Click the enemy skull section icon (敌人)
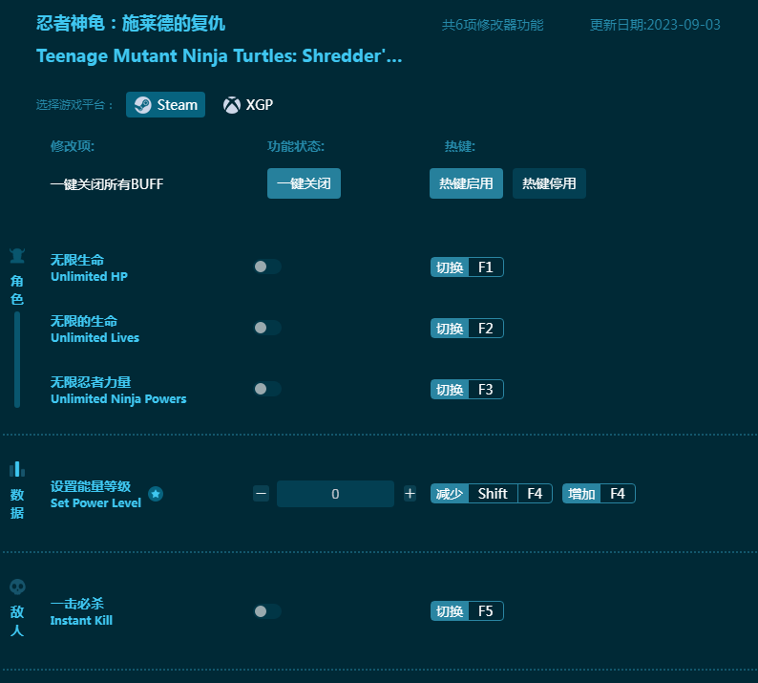Screen dimensions: 758x683 (x=17, y=587)
